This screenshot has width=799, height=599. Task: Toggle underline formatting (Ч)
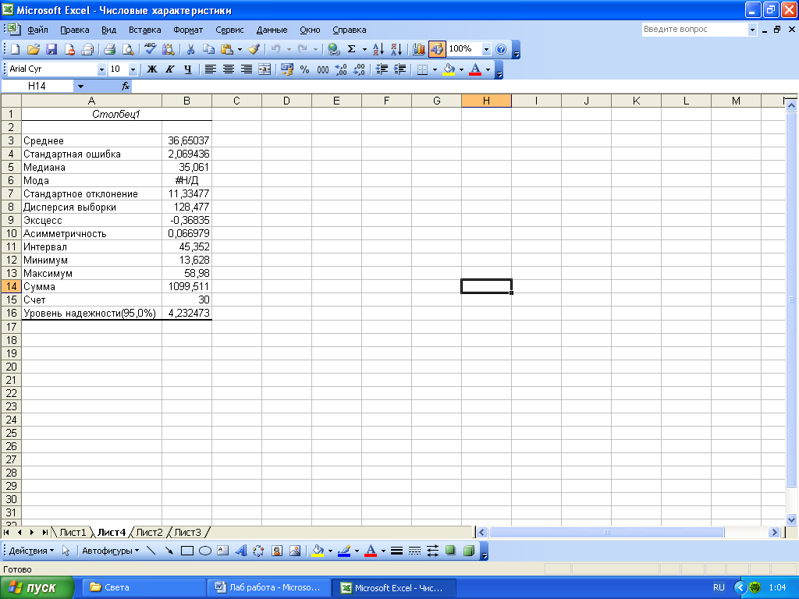coord(188,69)
